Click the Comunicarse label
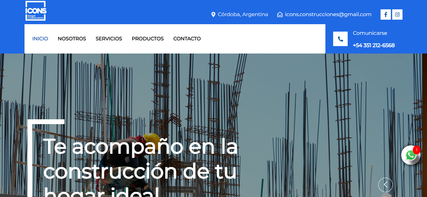Screen dimensions: 427x197 [370, 33]
